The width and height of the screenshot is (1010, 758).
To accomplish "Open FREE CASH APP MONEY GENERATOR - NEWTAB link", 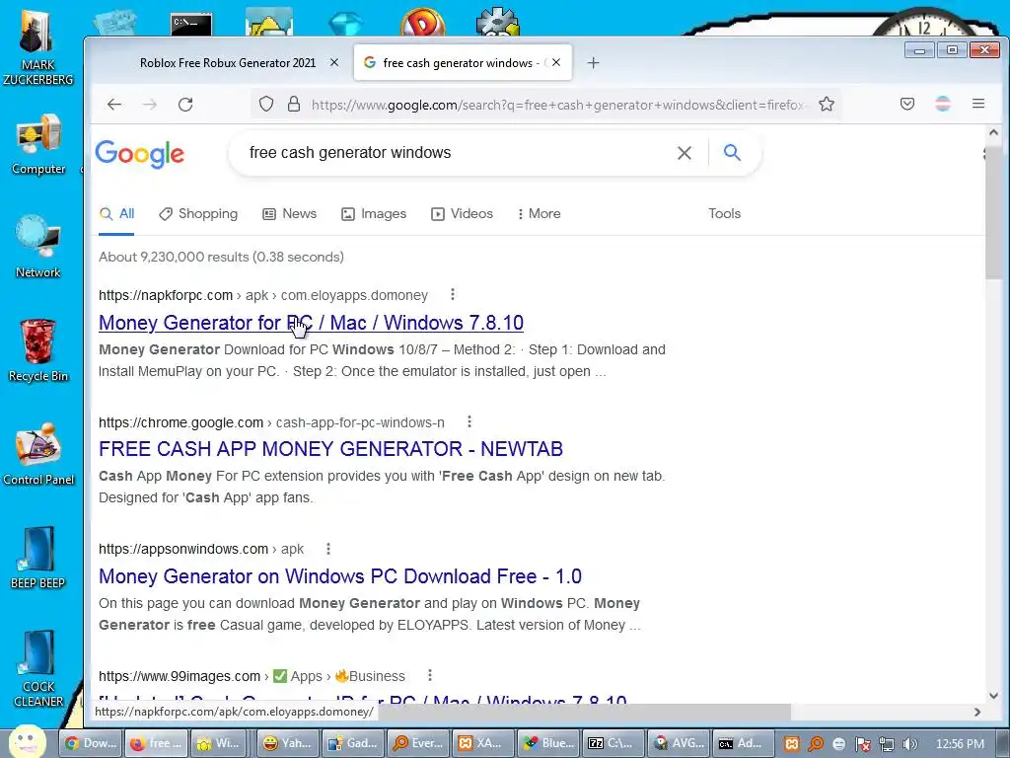I will point(331,449).
